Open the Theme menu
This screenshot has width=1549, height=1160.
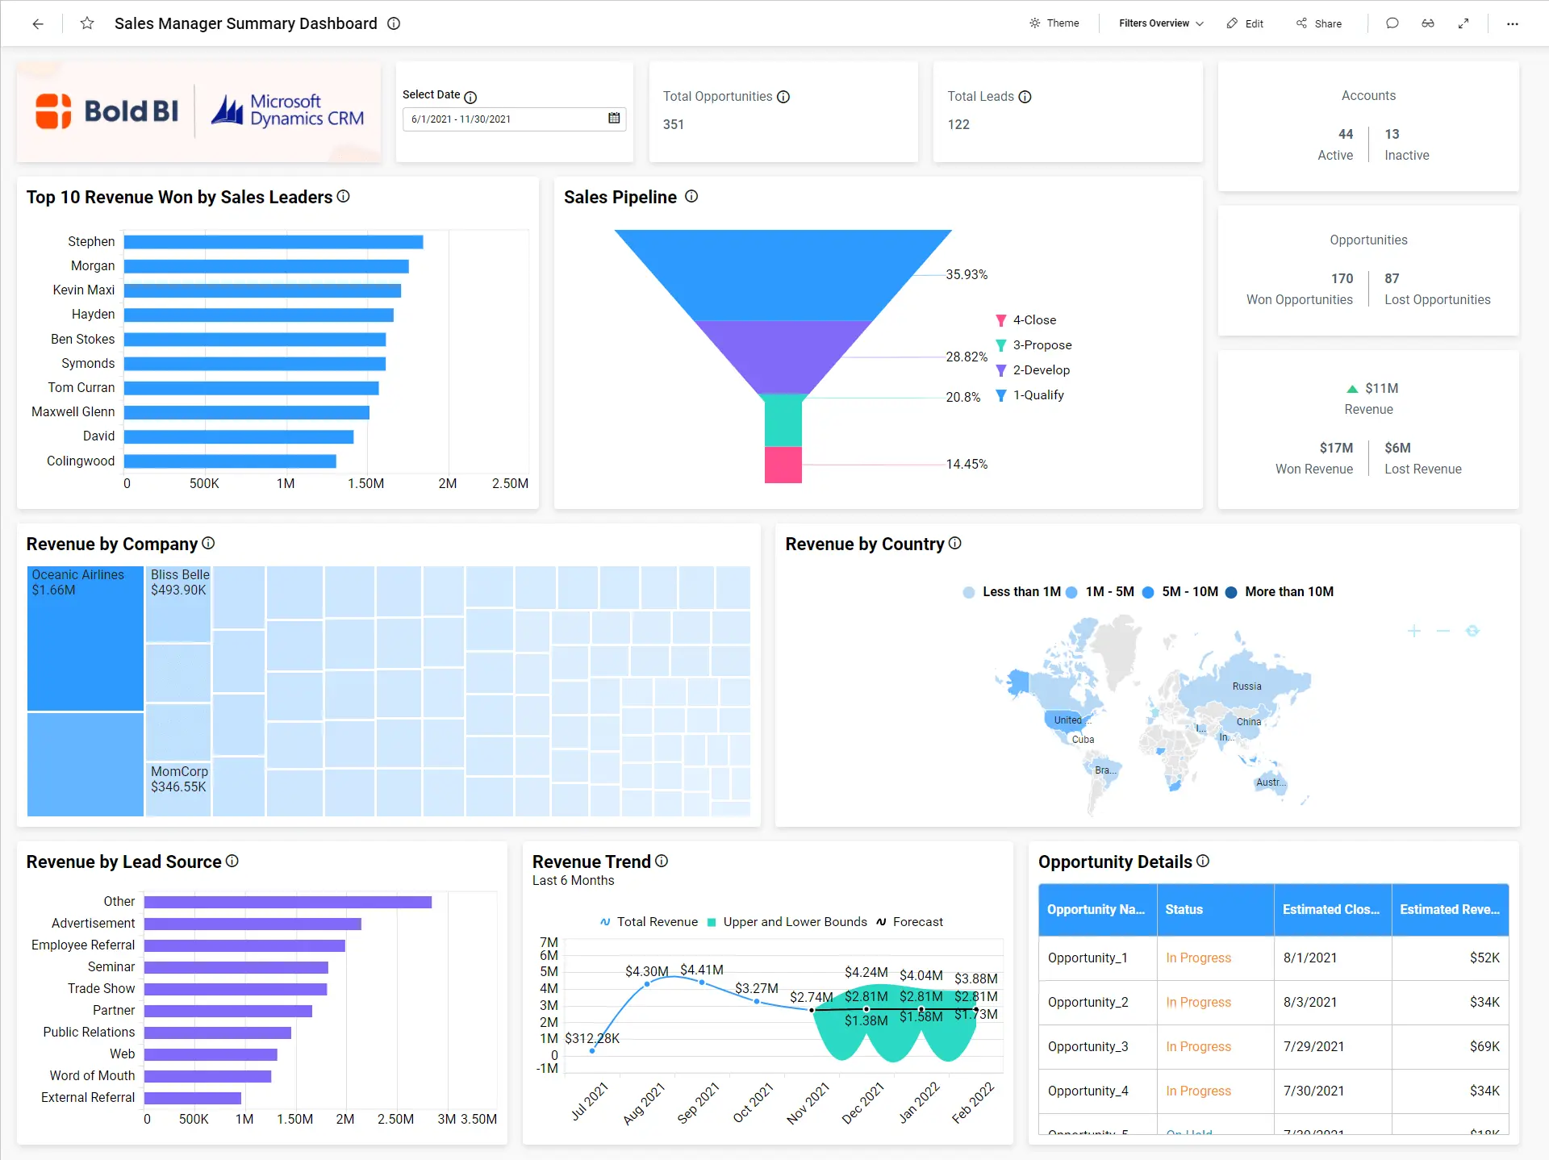[x=1054, y=23]
